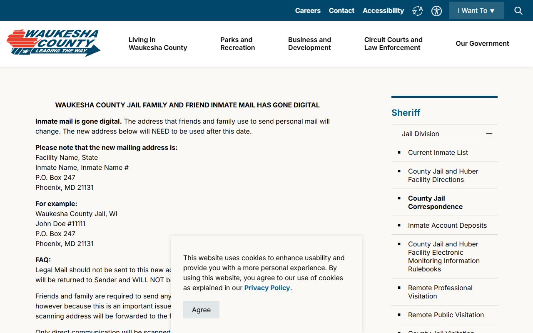The width and height of the screenshot is (533, 333).
Task: Open Current Inmate List
Action: [438, 153]
